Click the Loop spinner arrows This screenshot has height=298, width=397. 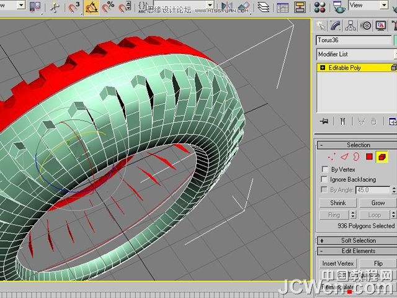click(x=394, y=215)
